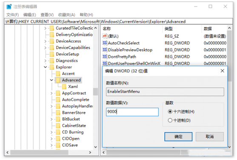Click the Xaml folder icon
237x160 pixels.
tap(64, 87)
